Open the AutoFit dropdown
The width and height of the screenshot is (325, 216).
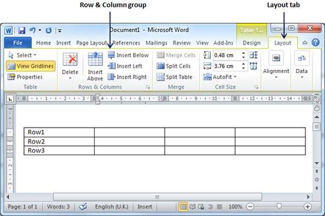coord(220,77)
